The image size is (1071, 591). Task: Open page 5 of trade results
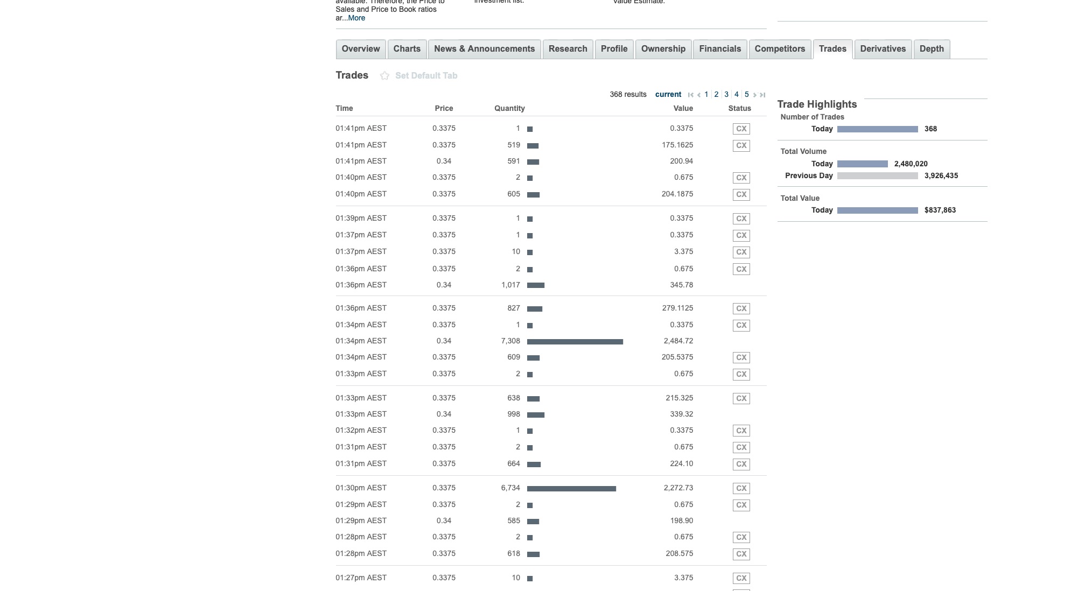pos(746,94)
